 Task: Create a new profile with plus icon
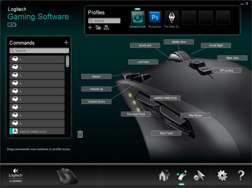(x=90, y=28)
